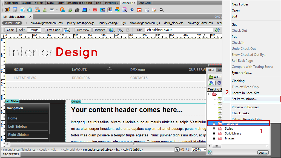
Task: Open the Preview in browser globe dropdown
Action: click(112, 30)
